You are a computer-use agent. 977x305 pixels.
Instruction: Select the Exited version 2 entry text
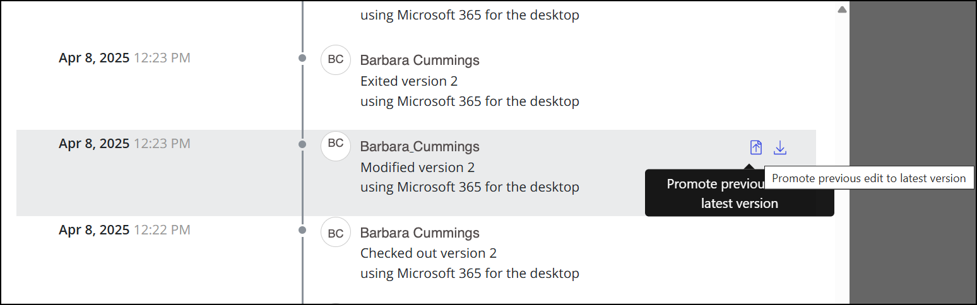tap(409, 81)
